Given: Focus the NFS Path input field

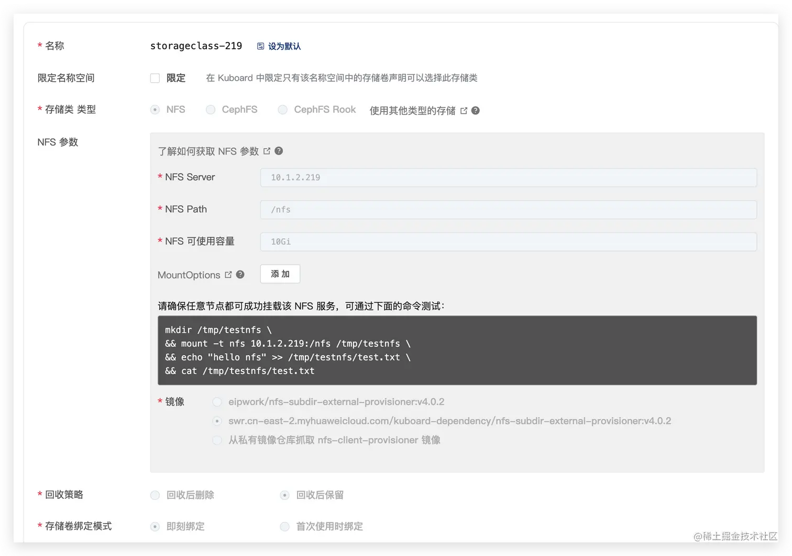Looking at the screenshot, I should (x=509, y=210).
